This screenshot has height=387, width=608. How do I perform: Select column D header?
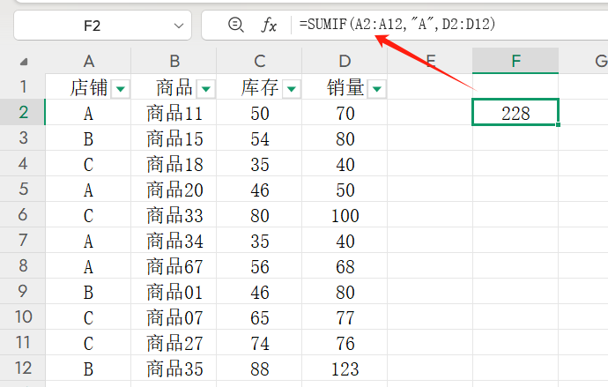345,61
